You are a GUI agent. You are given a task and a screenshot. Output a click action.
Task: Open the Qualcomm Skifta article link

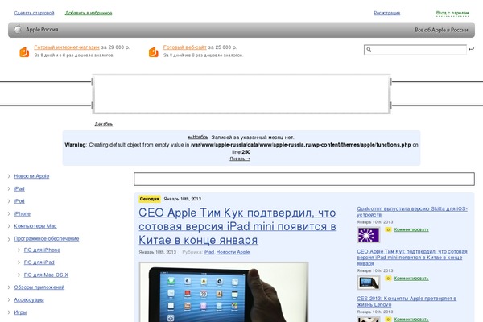(412, 212)
